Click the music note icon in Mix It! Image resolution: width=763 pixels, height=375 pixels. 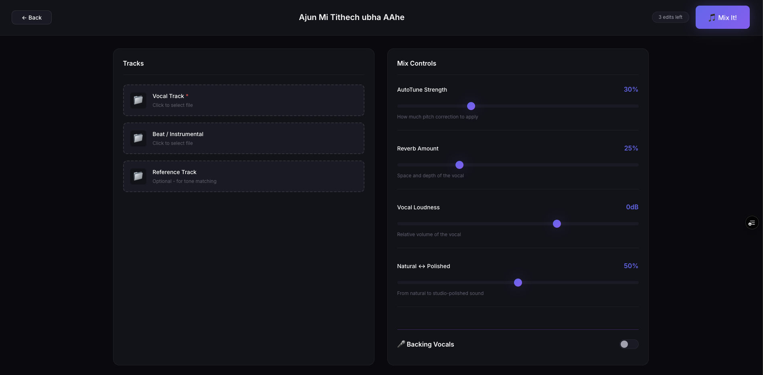click(712, 18)
